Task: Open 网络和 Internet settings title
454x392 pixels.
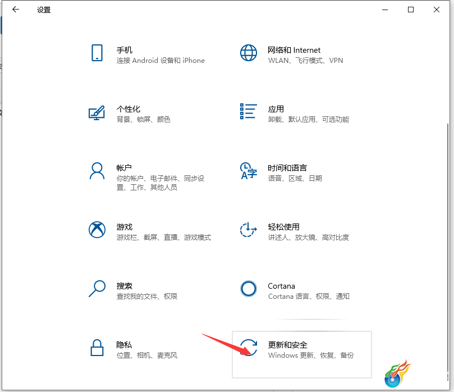Action: [x=294, y=50]
